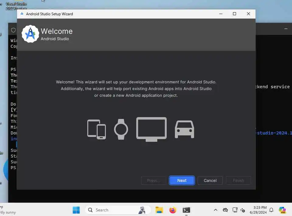This screenshot has height=216, width=292.
Task: Minimize the background terminal window
Action: click(x=286, y=29)
